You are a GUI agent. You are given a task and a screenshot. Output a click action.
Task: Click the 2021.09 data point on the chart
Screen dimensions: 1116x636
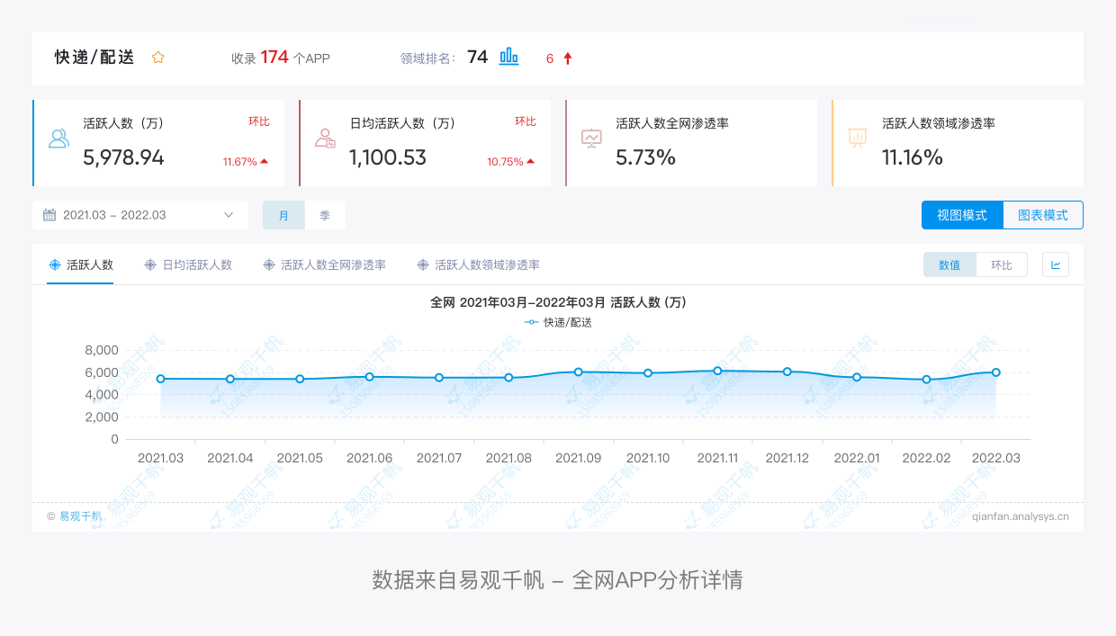(x=578, y=371)
